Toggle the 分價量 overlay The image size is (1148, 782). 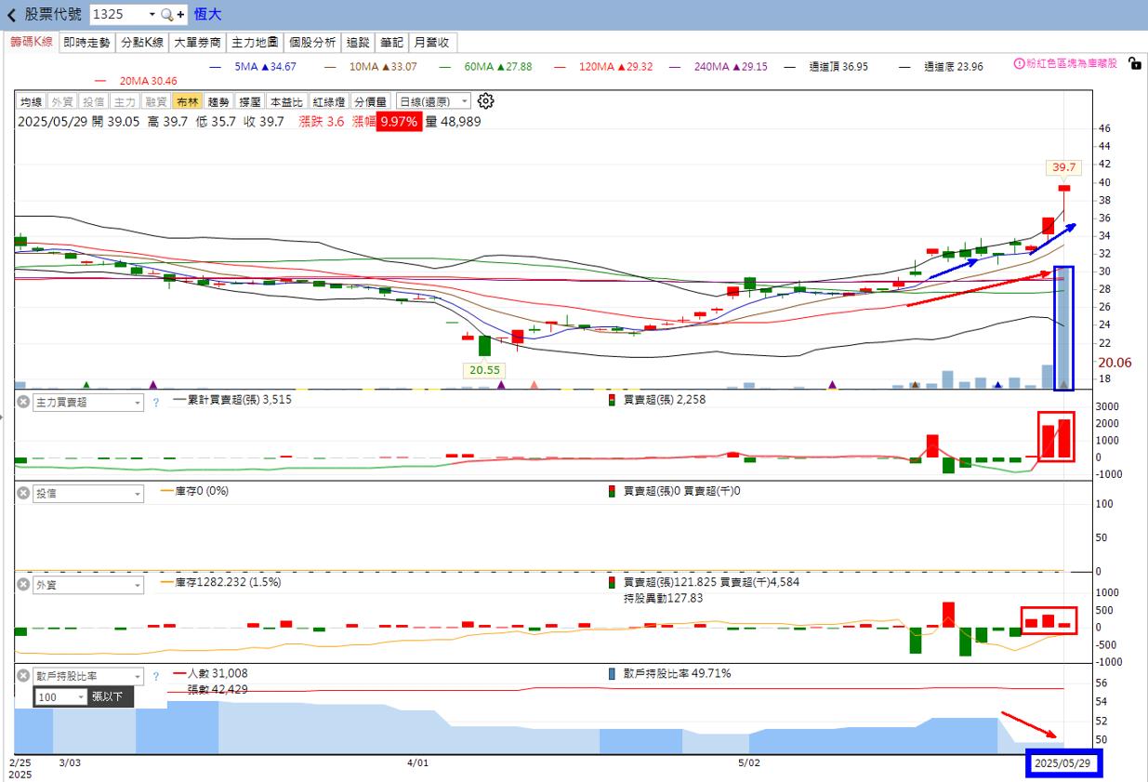point(372,101)
